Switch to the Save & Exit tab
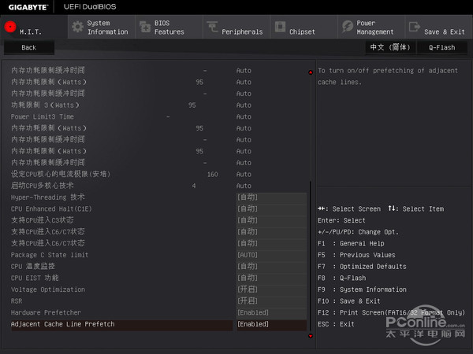This screenshot has width=473, height=354. (x=443, y=28)
